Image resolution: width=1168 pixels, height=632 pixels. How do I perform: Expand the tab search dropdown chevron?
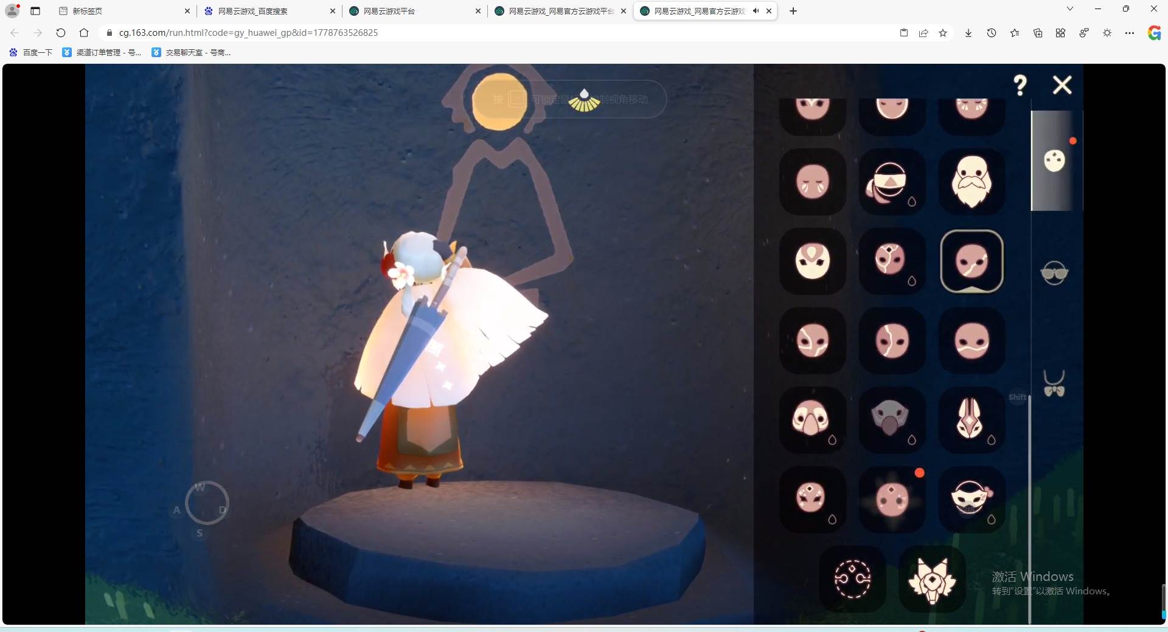click(x=1070, y=9)
